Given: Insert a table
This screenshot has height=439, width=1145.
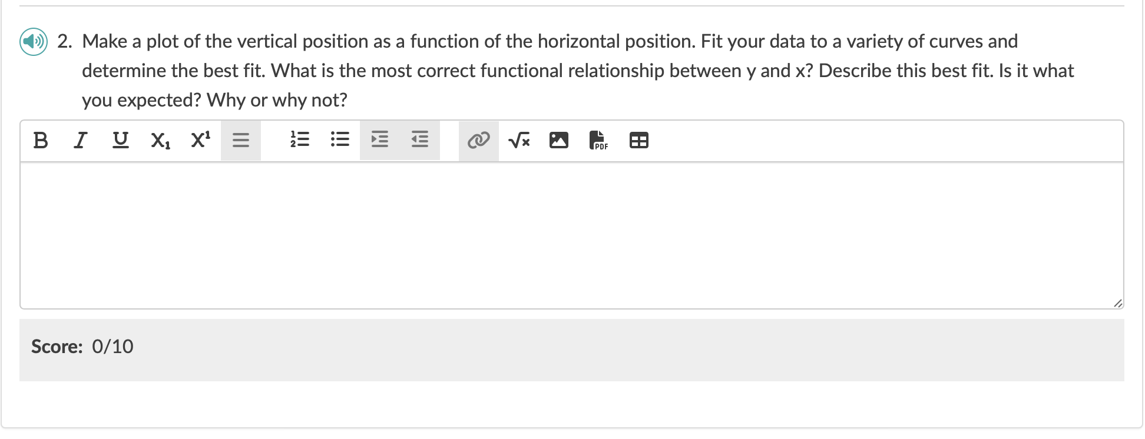Looking at the screenshot, I should (639, 140).
